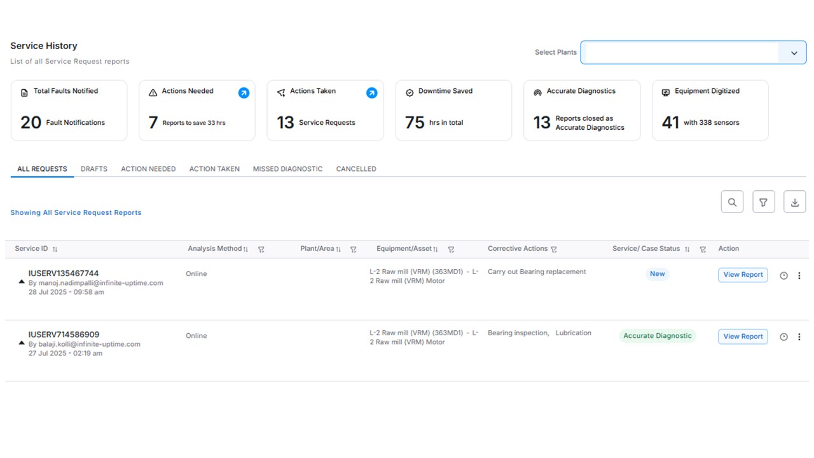Collapse the IUSERV135467744 row triangle

(x=22, y=281)
